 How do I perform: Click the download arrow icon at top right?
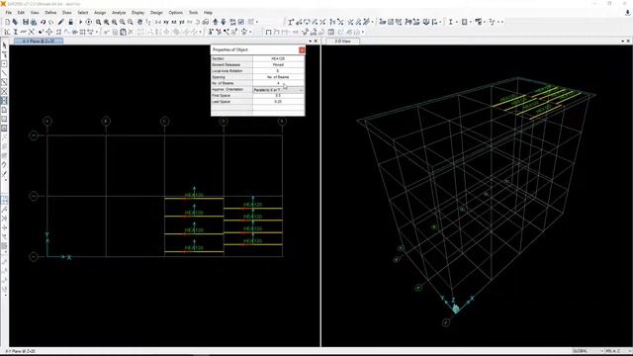pos(627,13)
